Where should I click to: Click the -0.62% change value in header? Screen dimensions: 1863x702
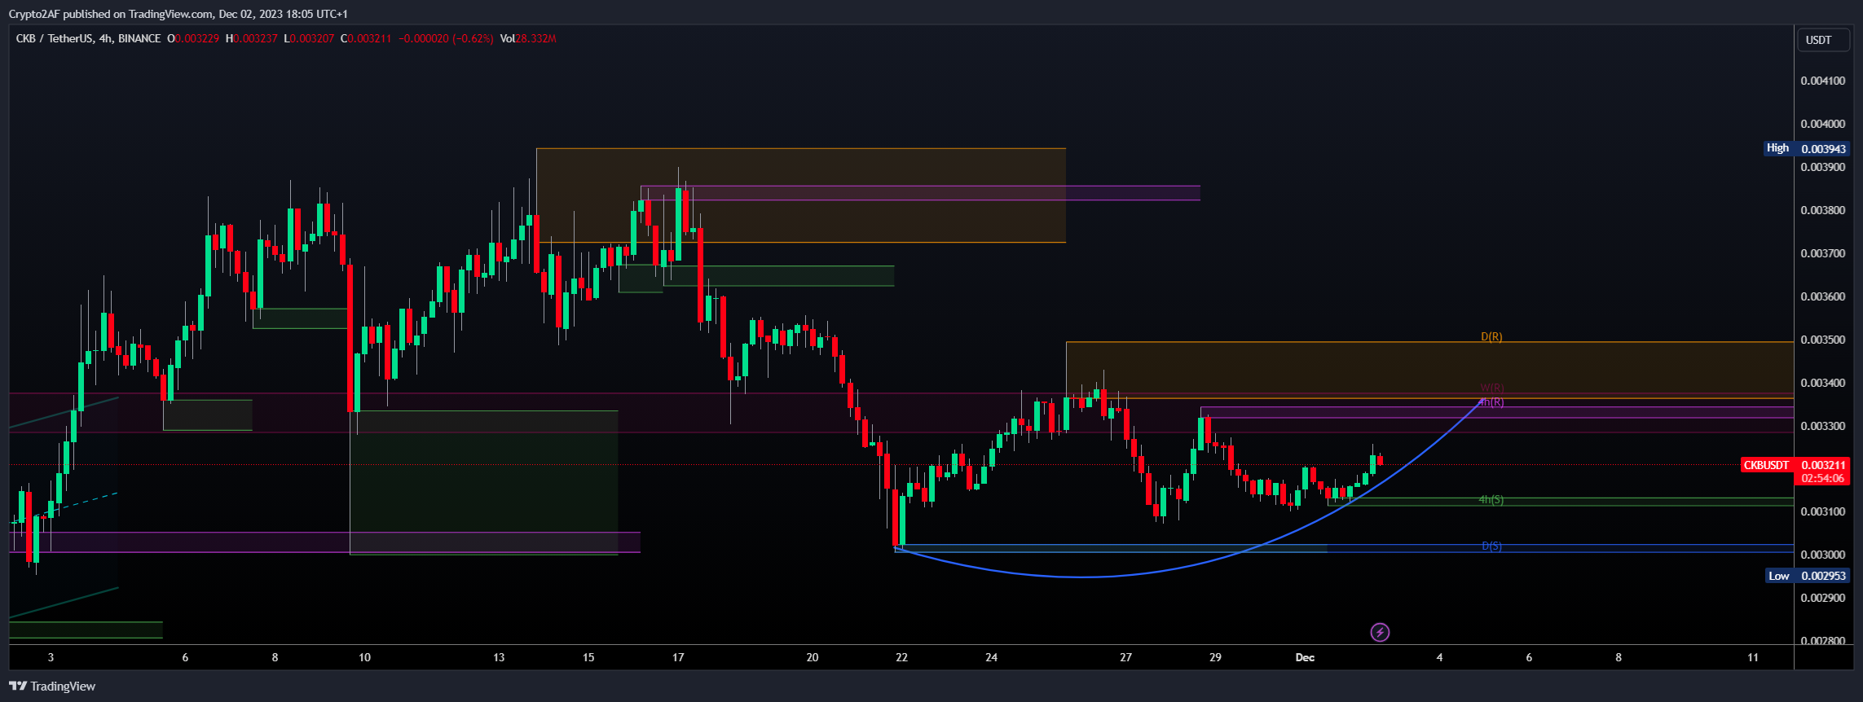(x=473, y=38)
